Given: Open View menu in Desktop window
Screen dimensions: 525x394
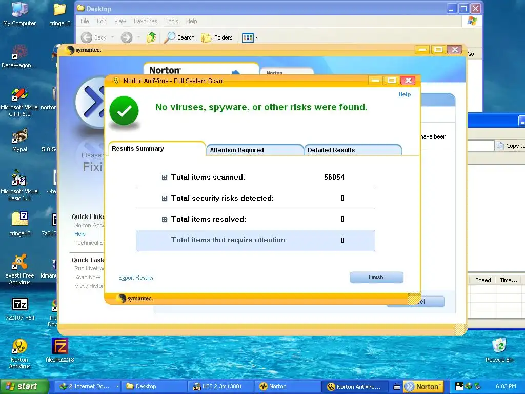Looking at the screenshot, I should (x=120, y=21).
